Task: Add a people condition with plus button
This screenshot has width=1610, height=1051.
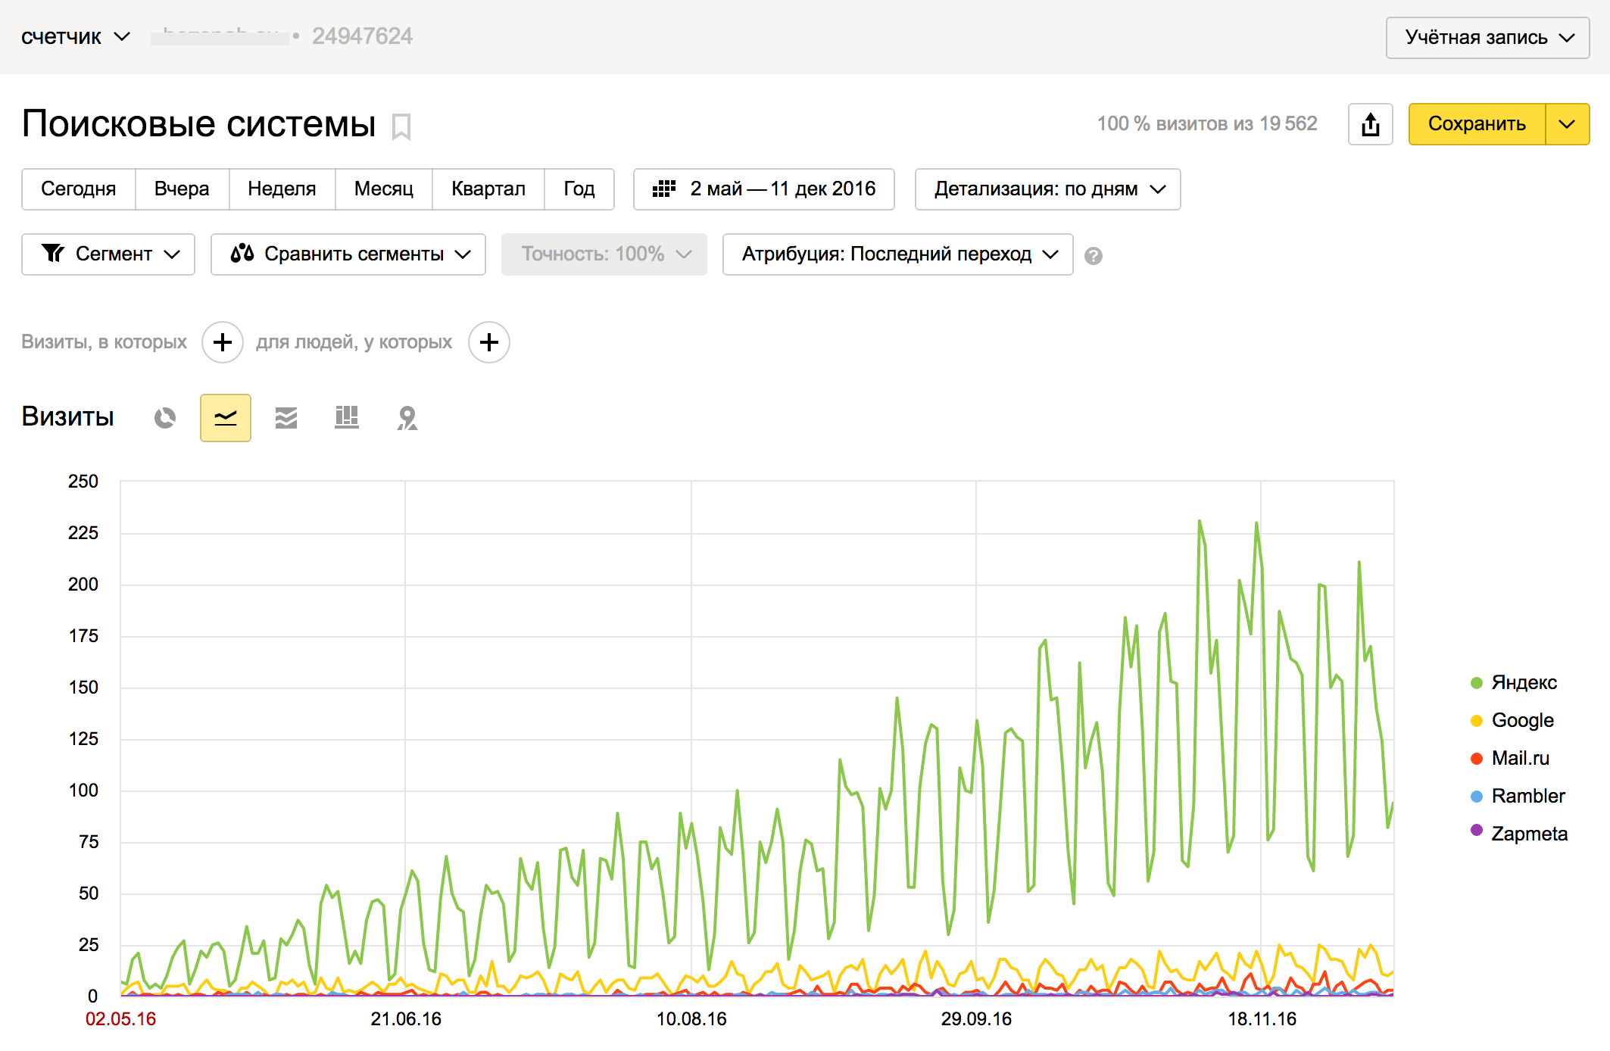Action: tap(489, 342)
